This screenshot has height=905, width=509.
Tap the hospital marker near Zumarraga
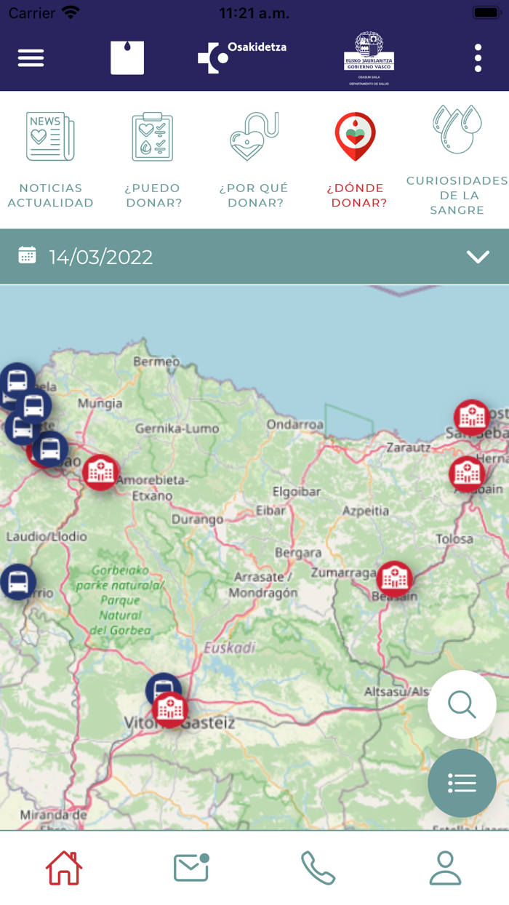point(395,579)
